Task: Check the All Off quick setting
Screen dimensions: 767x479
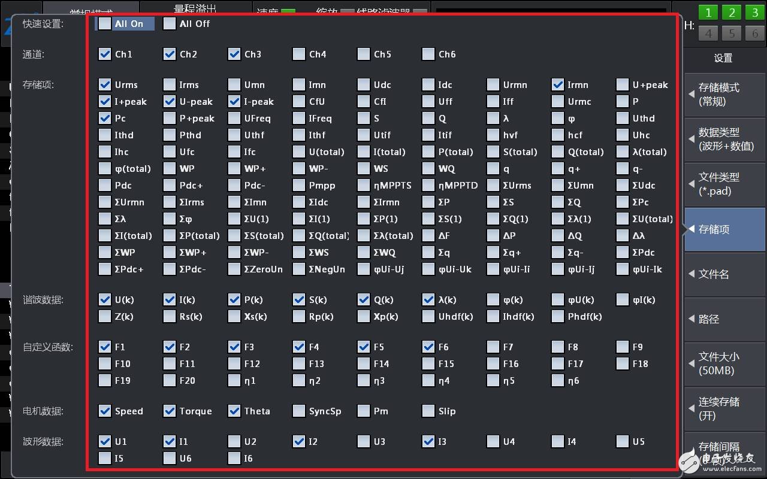Action: pyautogui.click(x=170, y=24)
